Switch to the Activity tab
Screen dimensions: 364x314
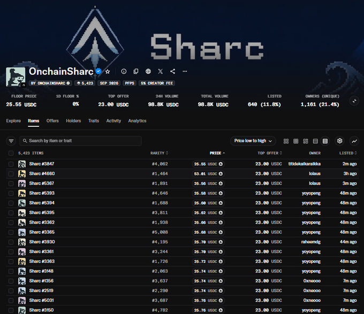click(113, 121)
